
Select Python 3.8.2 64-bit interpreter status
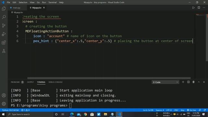click(10, 110)
